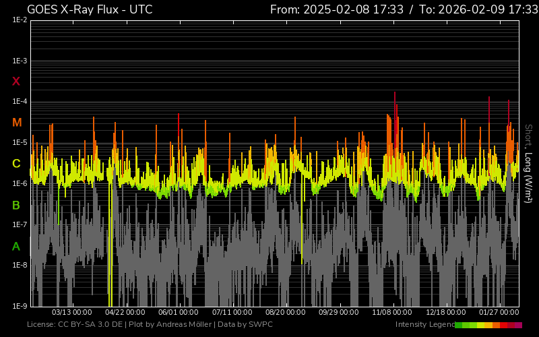The width and height of the screenshot is (539, 337).
Task: Click the orange M flare class label
Action: coord(17,123)
